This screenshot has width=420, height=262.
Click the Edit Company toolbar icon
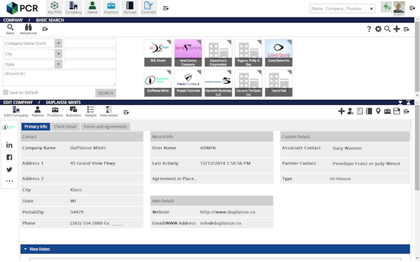(x=16, y=112)
